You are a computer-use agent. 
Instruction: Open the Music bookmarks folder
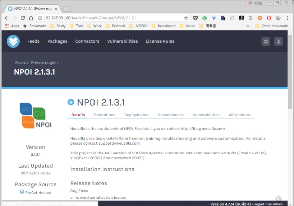(x=187, y=26)
